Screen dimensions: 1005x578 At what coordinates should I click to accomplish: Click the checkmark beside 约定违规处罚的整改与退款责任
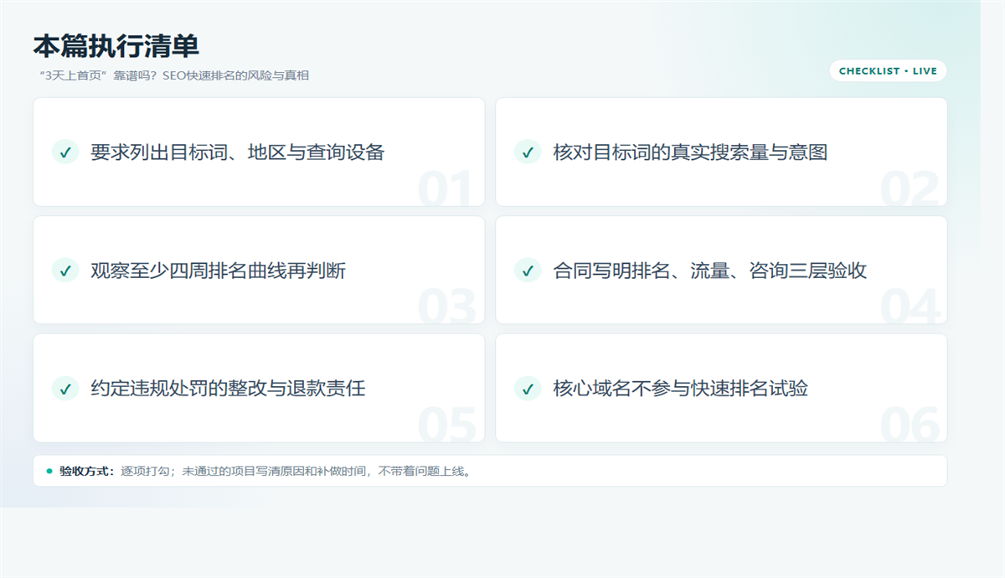point(65,388)
